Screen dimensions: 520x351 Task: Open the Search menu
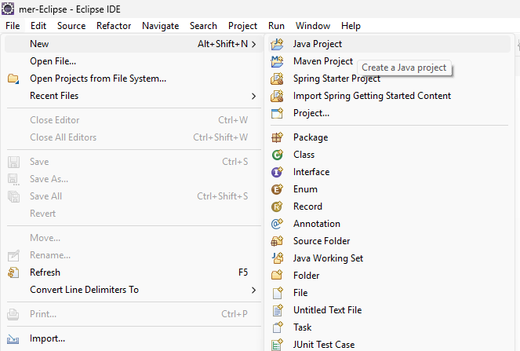coord(203,26)
